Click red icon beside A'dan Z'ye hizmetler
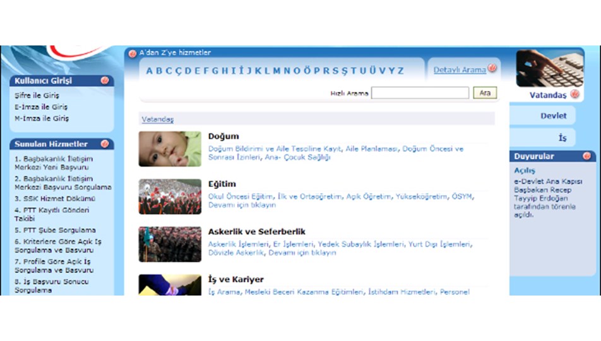Image resolution: width=601 pixels, height=341 pixels. (133, 53)
